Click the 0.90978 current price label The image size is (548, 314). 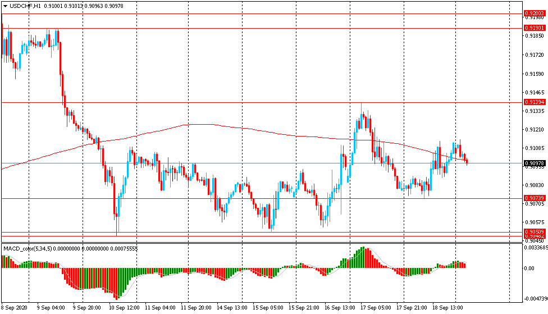pos(535,163)
